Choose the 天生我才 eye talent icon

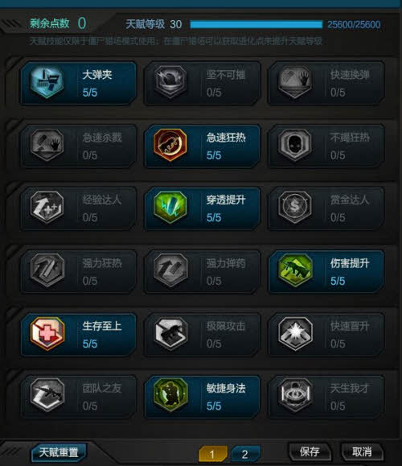pyautogui.click(x=295, y=395)
